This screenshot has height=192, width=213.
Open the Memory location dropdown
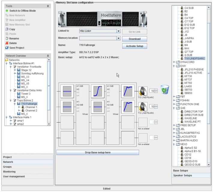(x=118, y=38)
